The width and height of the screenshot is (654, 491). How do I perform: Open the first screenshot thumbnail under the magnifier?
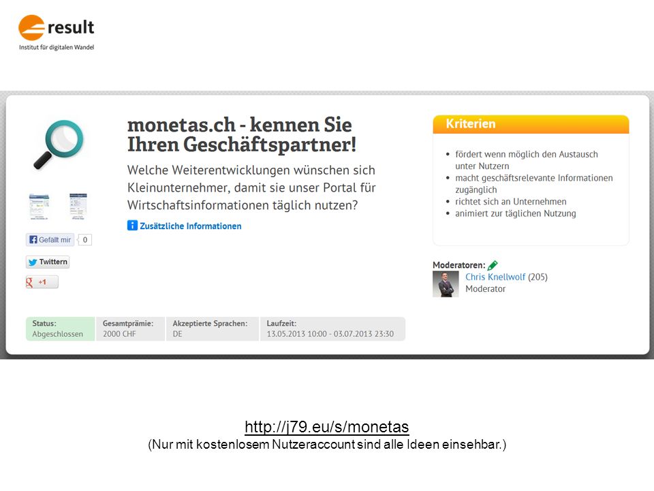[x=39, y=207]
